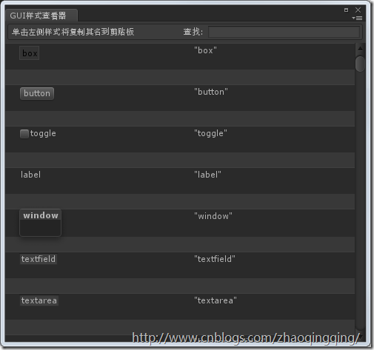Select the "toggle" name text
The width and height of the screenshot is (374, 350).
(210, 133)
